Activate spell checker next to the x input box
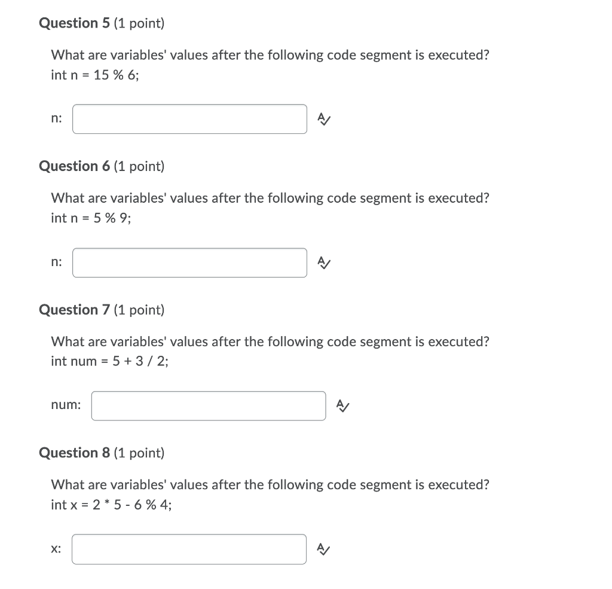The image size is (612, 589). (x=323, y=548)
